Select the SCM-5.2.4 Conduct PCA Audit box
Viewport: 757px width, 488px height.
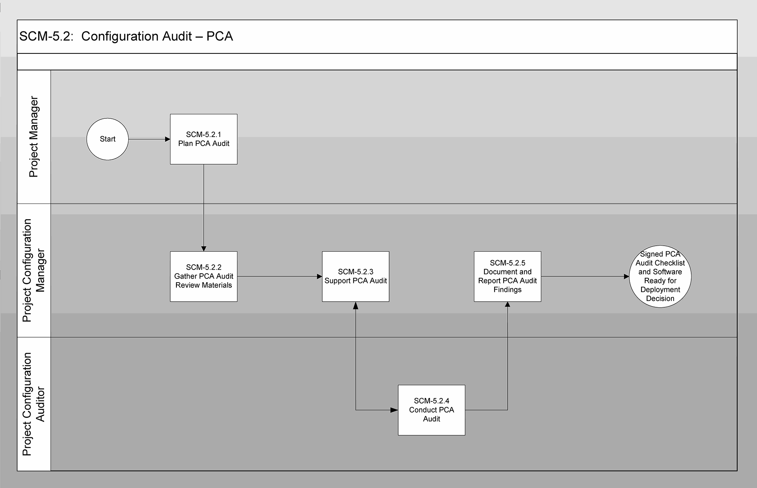pyautogui.click(x=431, y=410)
